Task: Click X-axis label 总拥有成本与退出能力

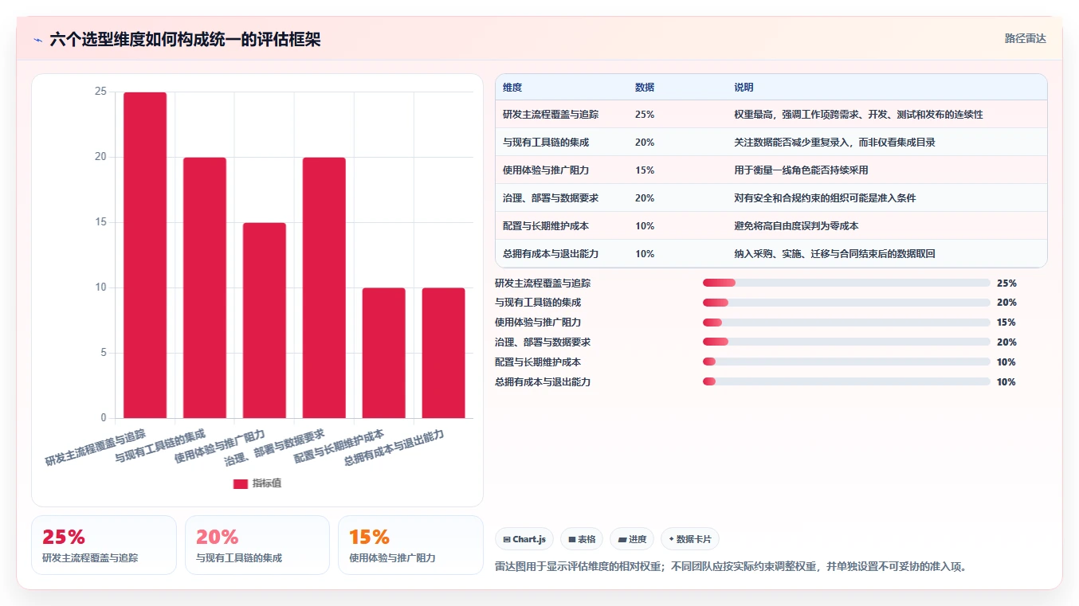Action: pos(394,448)
